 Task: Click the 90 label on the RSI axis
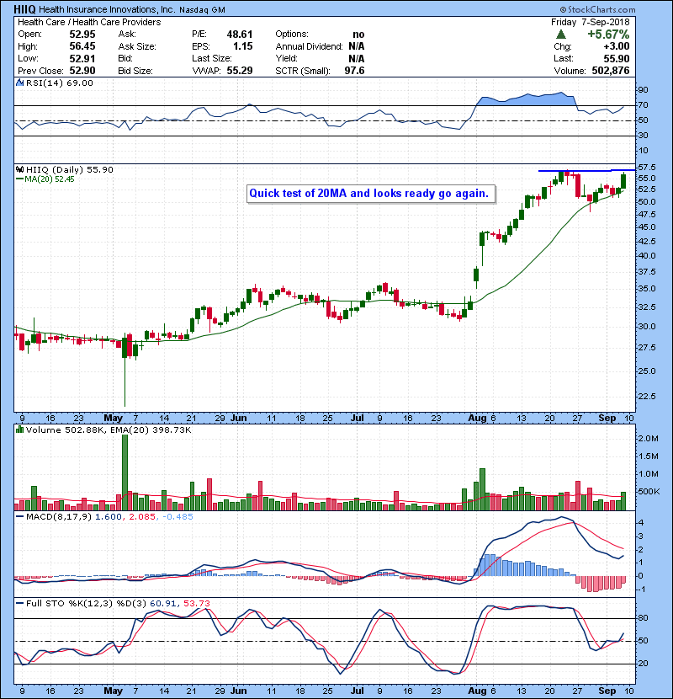(x=644, y=90)
